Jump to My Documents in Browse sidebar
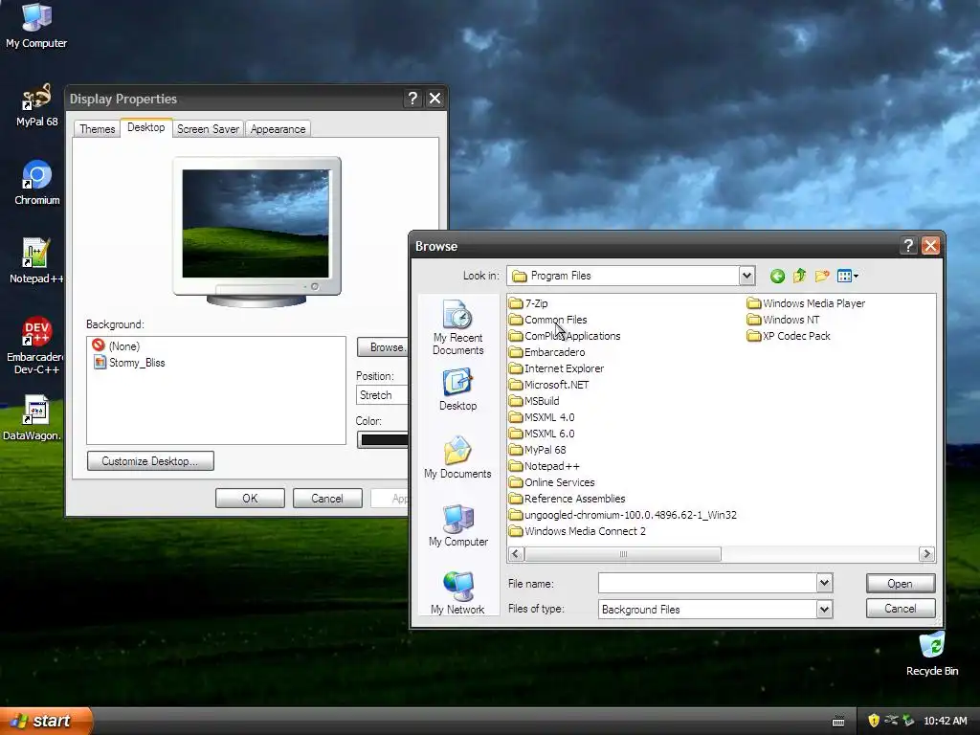Screen dimensions: 980x735 coord(457,457)
